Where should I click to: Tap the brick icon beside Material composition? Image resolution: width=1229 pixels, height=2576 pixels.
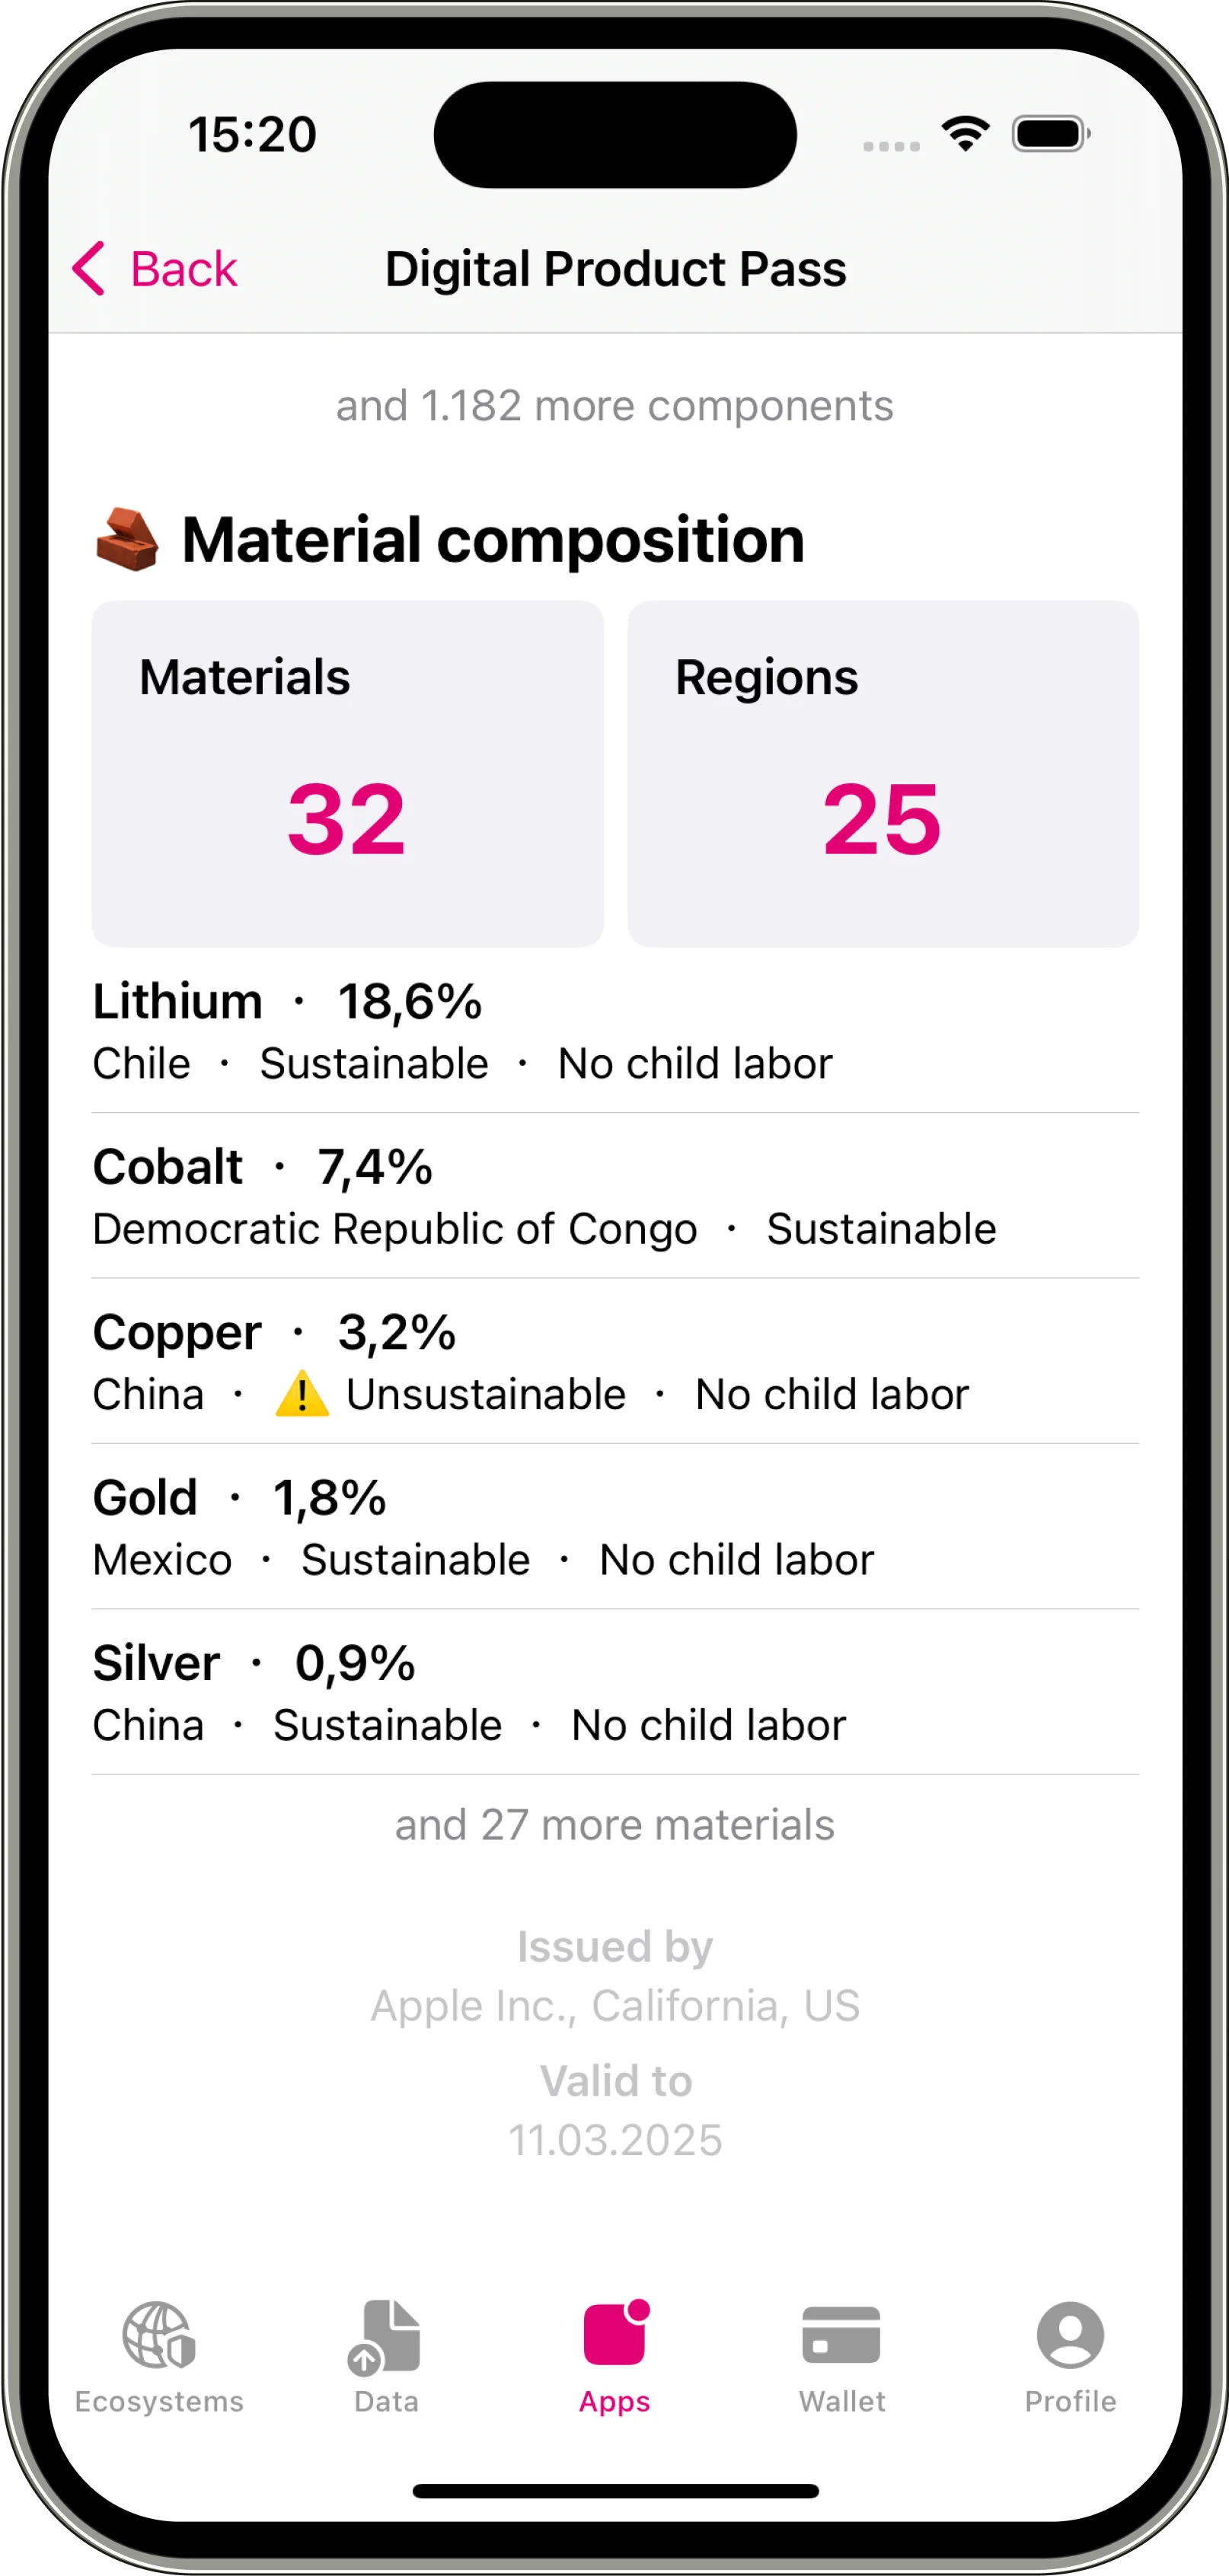click(127, 540)
